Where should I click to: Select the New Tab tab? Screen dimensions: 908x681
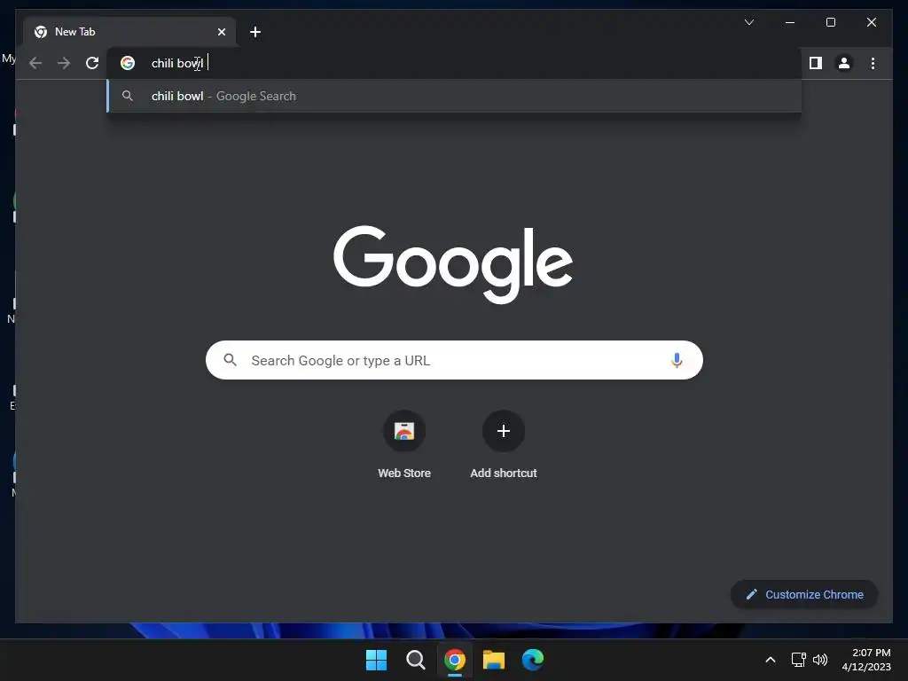pyautogui.click(x=129, y=32)
